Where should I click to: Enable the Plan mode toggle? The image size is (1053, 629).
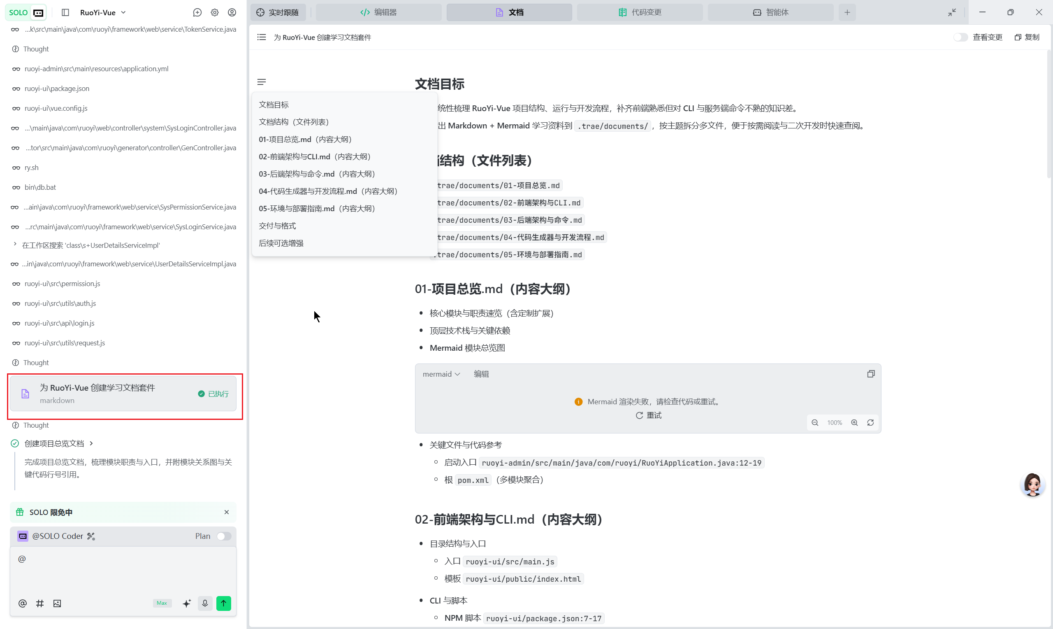point(224,536)
